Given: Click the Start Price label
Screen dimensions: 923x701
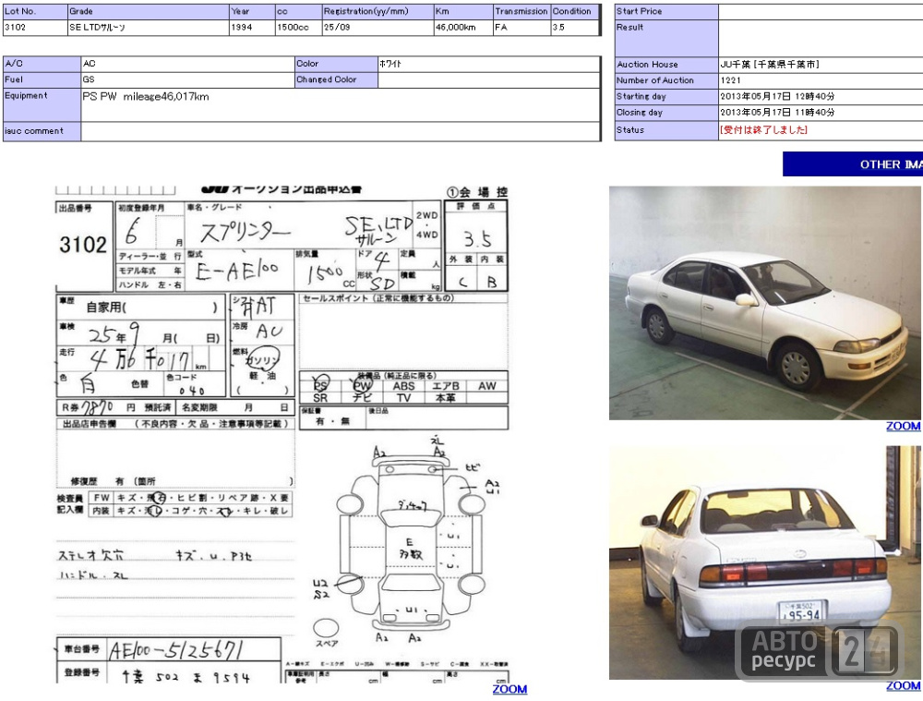Looking at the screenshot, I should pyautogui.click(x=640, y=11).
